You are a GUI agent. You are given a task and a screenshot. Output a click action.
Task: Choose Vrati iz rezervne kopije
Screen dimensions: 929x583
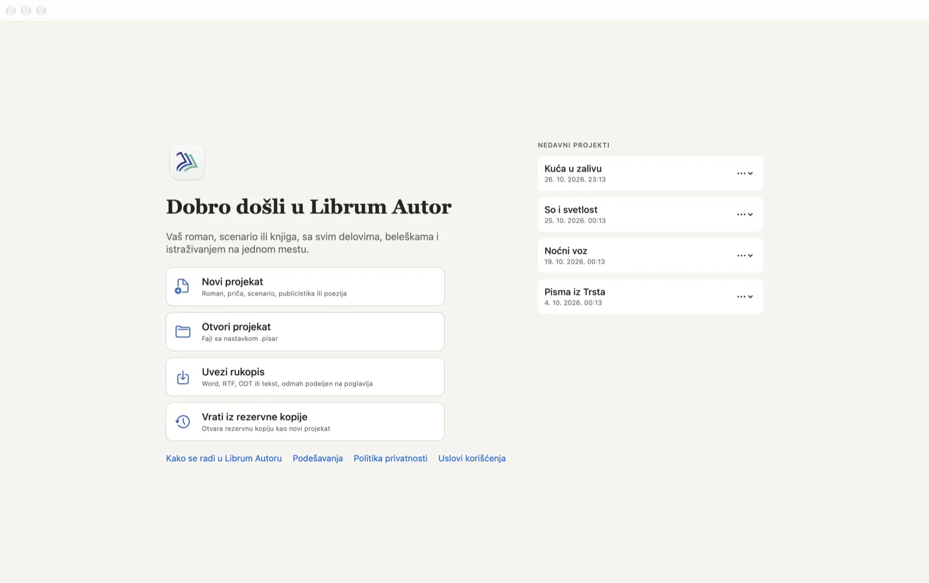coord(305,422)
